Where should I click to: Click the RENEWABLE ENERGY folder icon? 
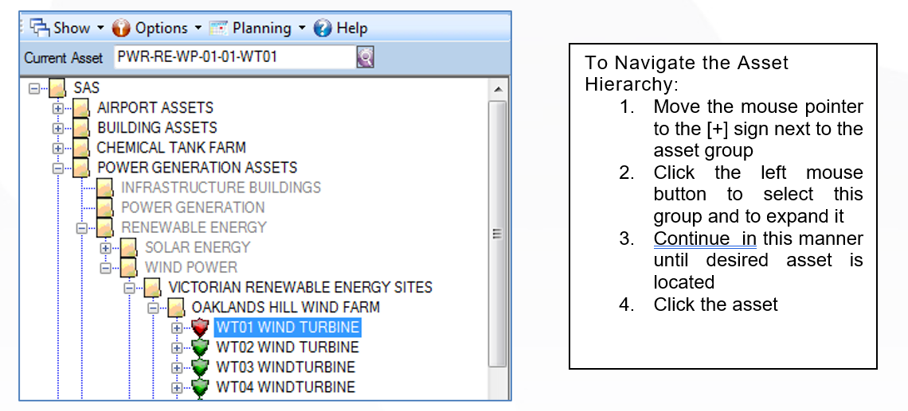(104, 228)
